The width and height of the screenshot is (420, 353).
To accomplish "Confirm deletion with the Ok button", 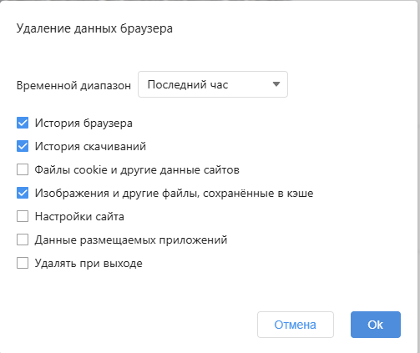I will pyautogui.click(x=376, y=325).
